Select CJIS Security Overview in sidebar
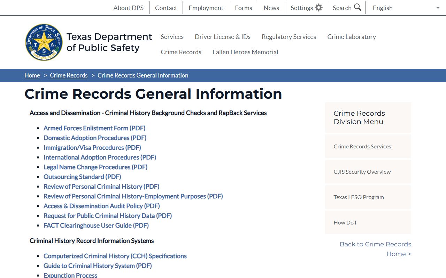 [368, 172]
